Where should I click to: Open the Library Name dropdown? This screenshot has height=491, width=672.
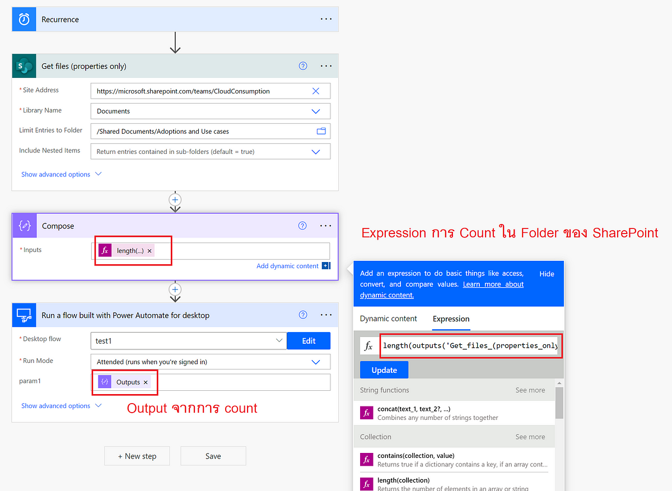click(315, 111)
